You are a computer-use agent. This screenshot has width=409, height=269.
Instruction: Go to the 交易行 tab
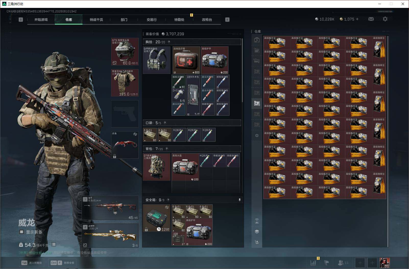[x=152, y=20]
